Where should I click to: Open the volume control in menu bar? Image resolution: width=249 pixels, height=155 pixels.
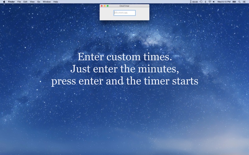click(x=214, y=2)
